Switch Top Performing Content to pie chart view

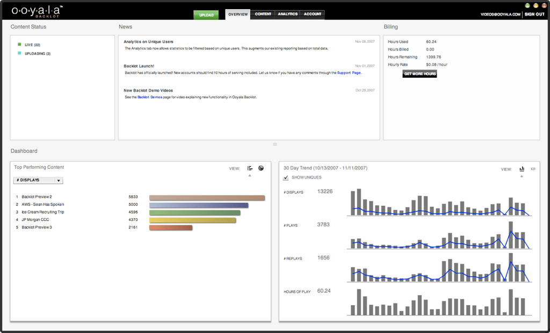(x=261, y=168)
